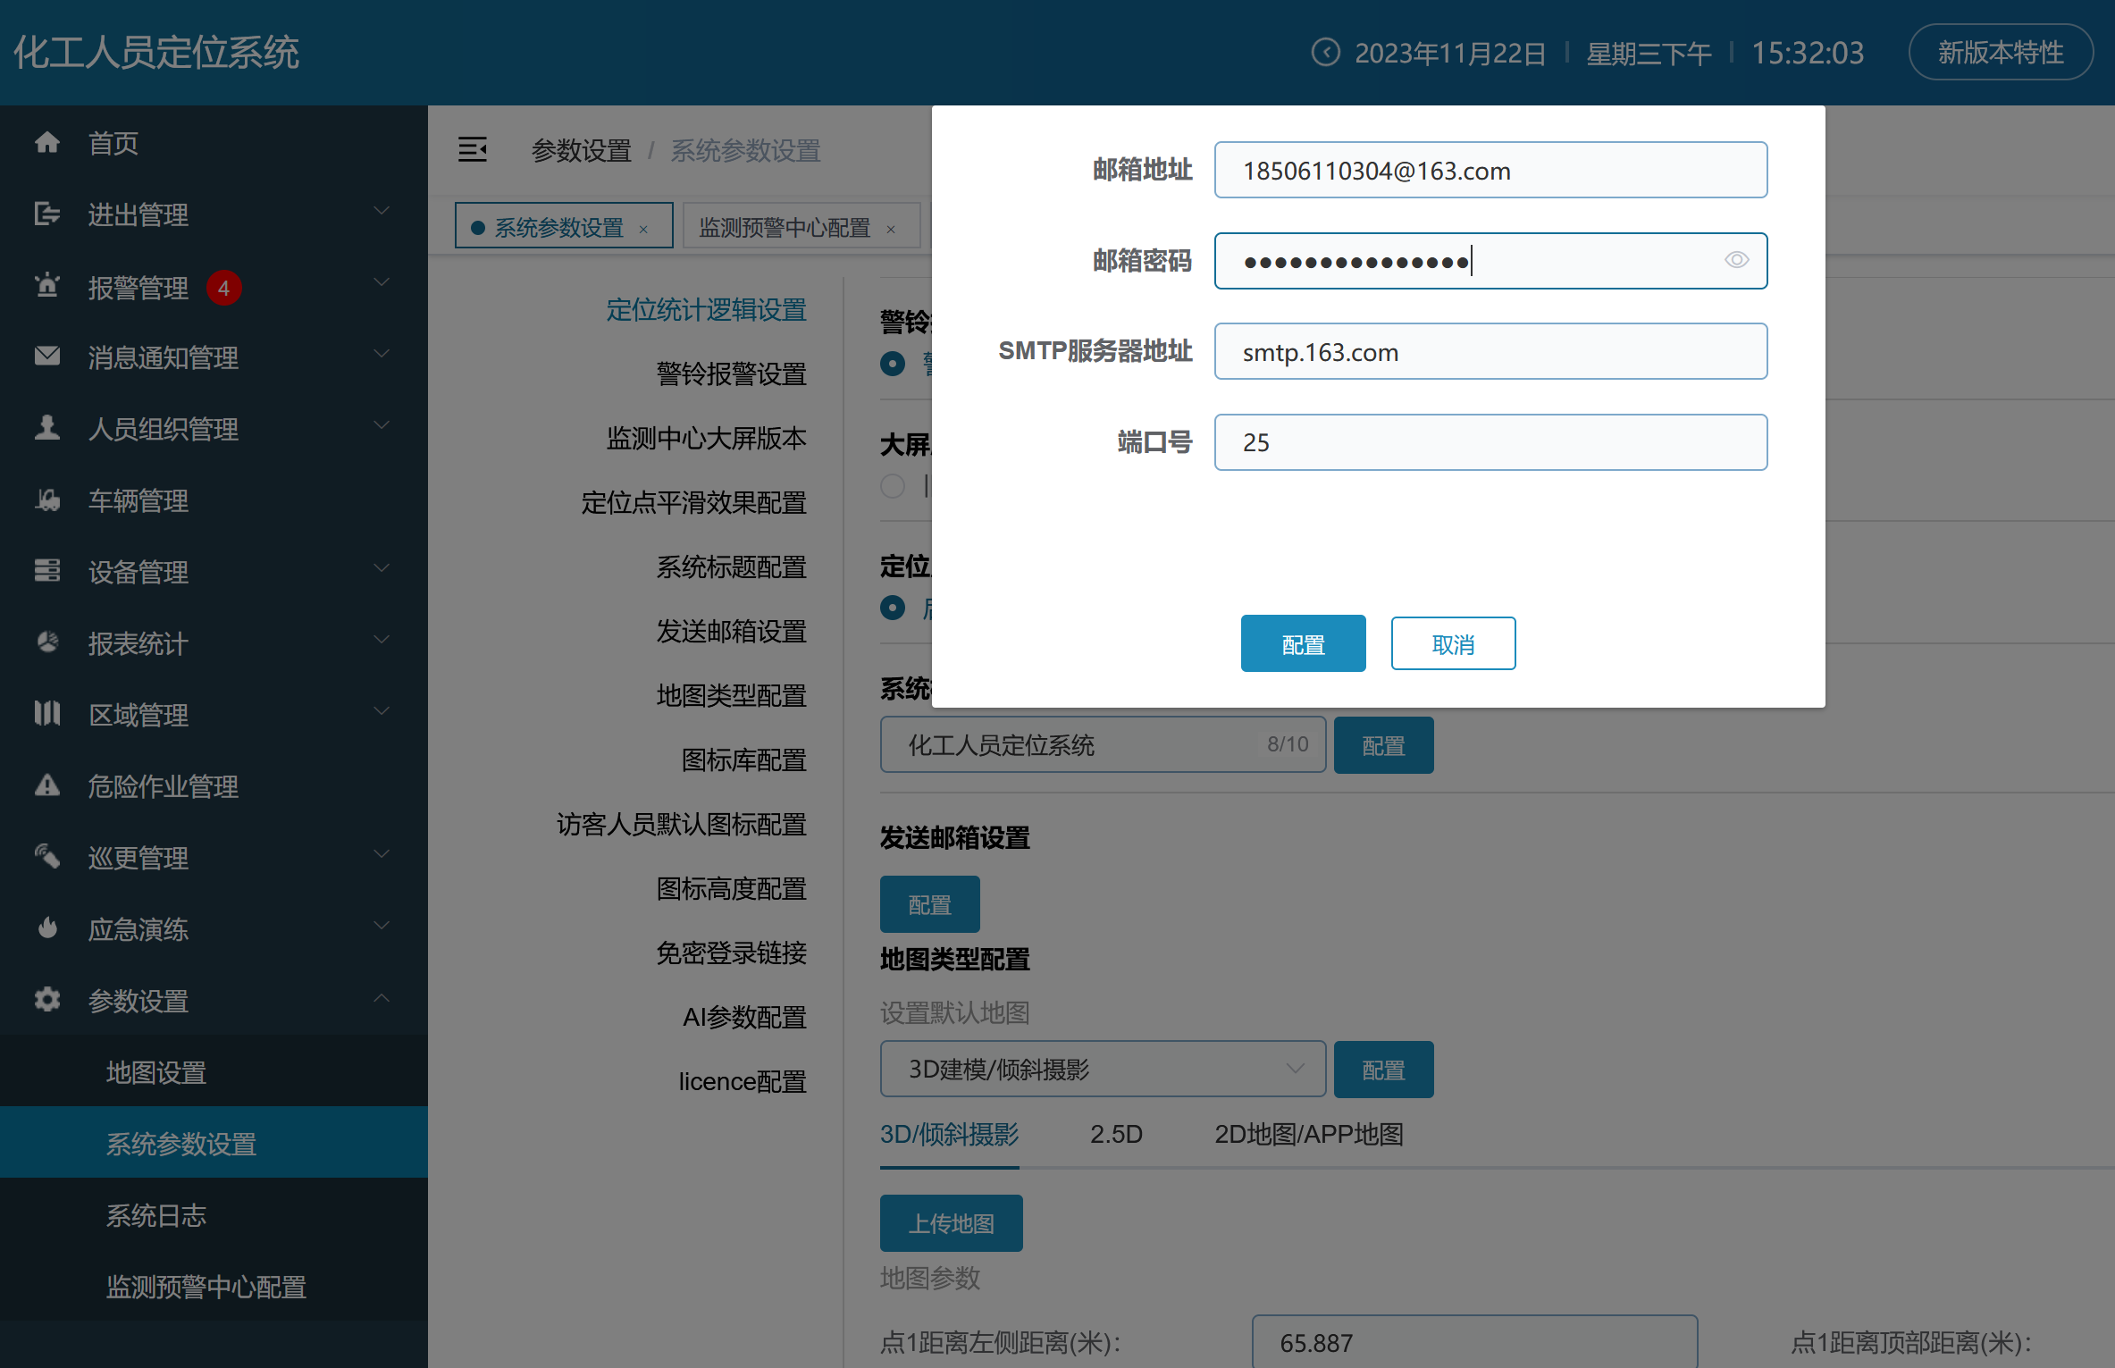Expand the 进出管理 menu chevron
The height and width of the screenshot is (1368, 2115).
tap(382, 212)
